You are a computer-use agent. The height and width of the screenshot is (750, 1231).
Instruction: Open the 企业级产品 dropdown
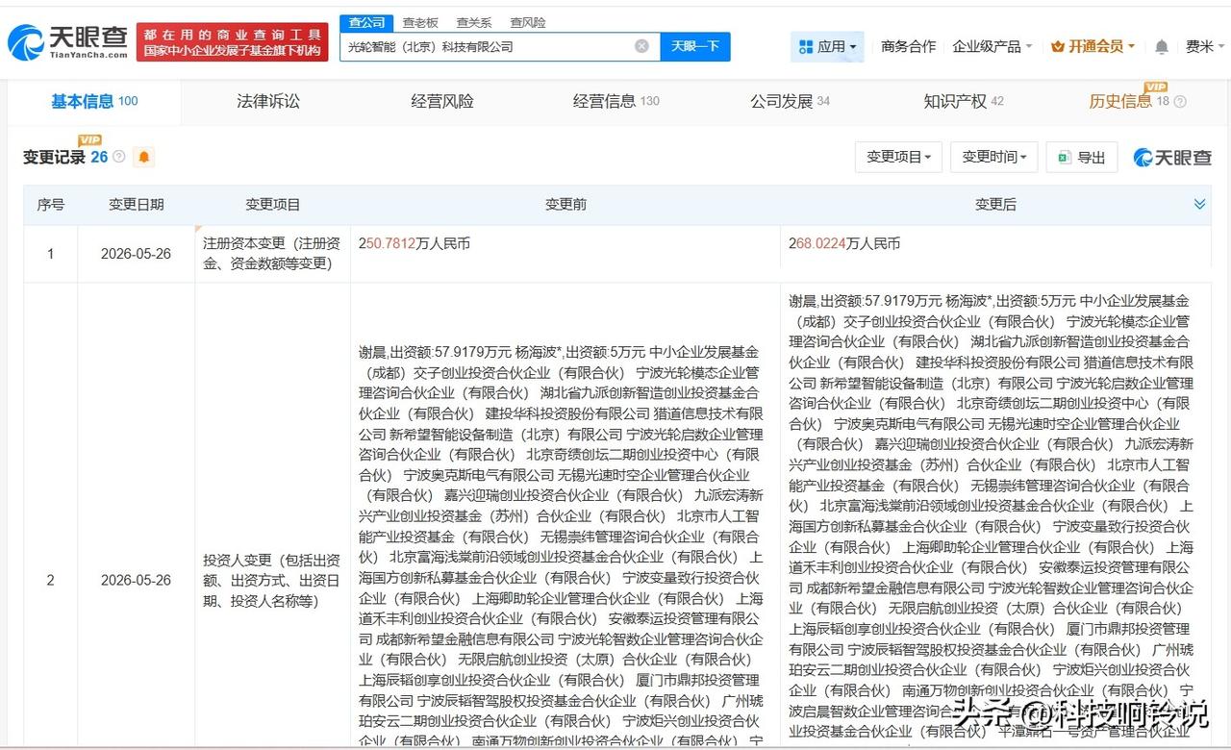click(x=992, y=46)
